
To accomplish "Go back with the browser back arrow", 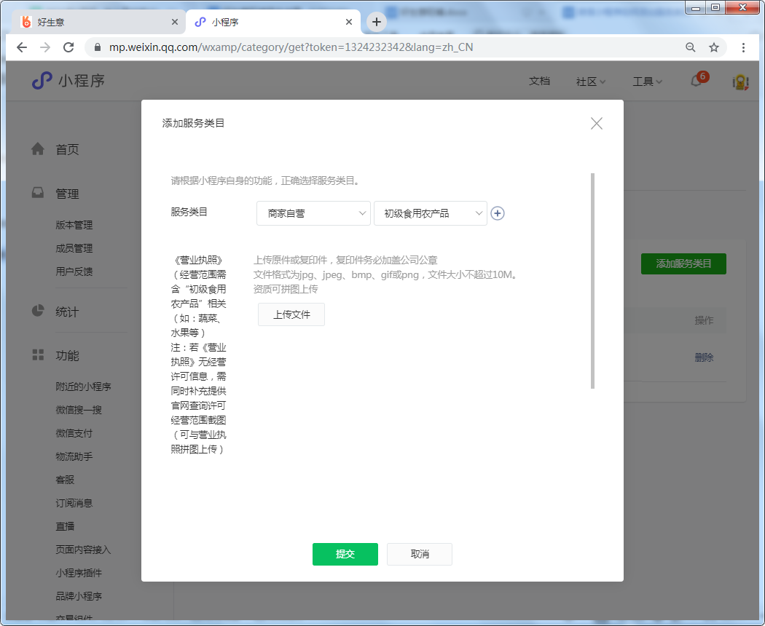I will point(22,47).
